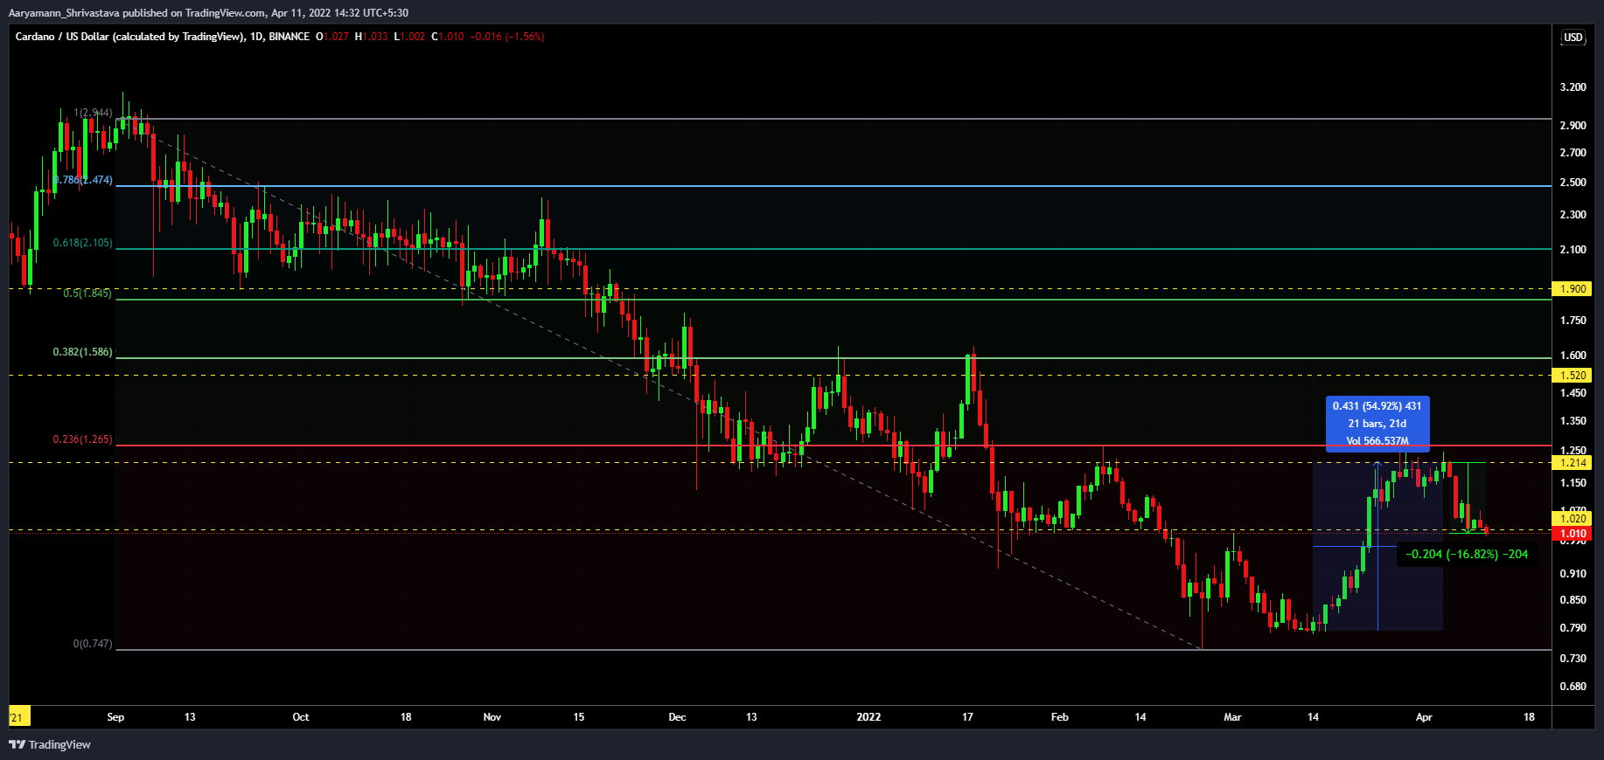The image size is (1604, 760).
Task: Click the 1.350 price axis label
Action: tap(1573, 421)
